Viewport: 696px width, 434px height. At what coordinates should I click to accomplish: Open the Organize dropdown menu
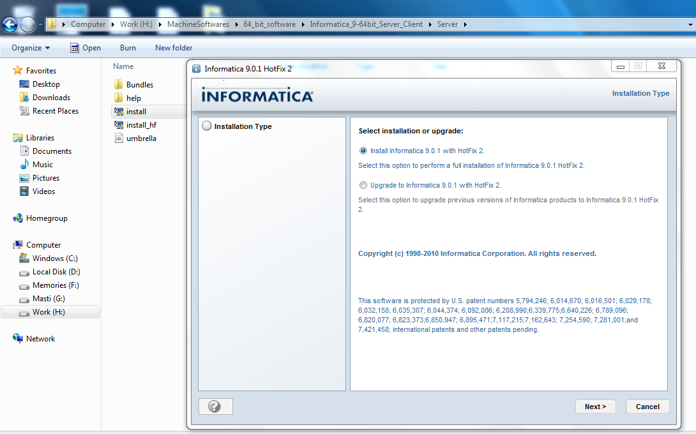pos(31,47)
